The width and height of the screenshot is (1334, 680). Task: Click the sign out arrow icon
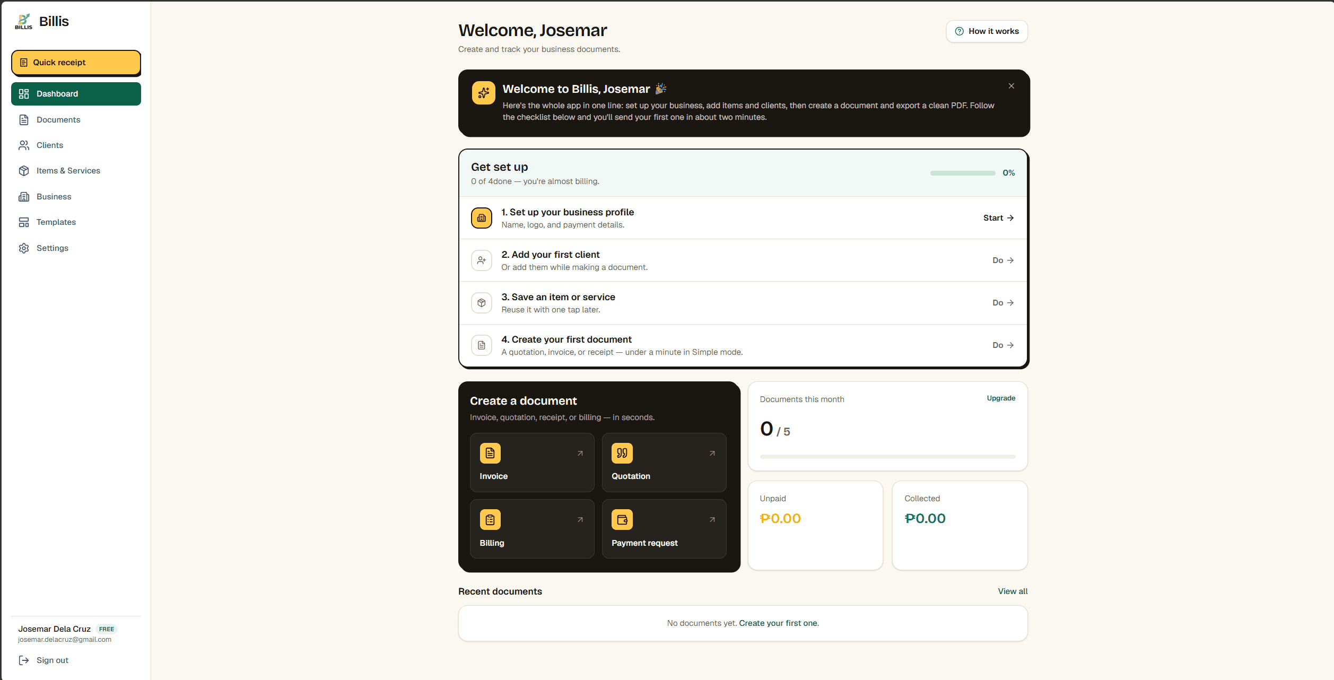point(24,660)
